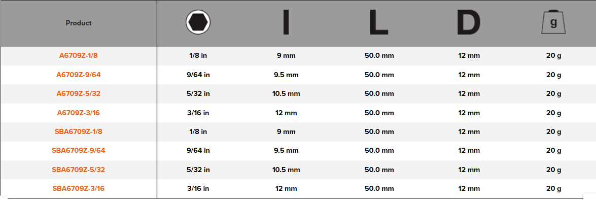Image resolution: width=596 pixels, height=200 pixels.
Task: Select the 20 g cell for SBA6709Z-3/16
Action: tap(554, 189)
